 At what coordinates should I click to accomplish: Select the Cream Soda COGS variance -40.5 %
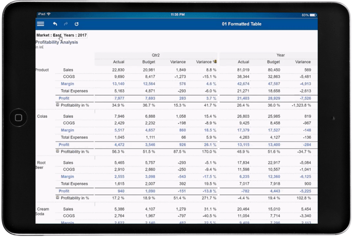coord(209,216)
